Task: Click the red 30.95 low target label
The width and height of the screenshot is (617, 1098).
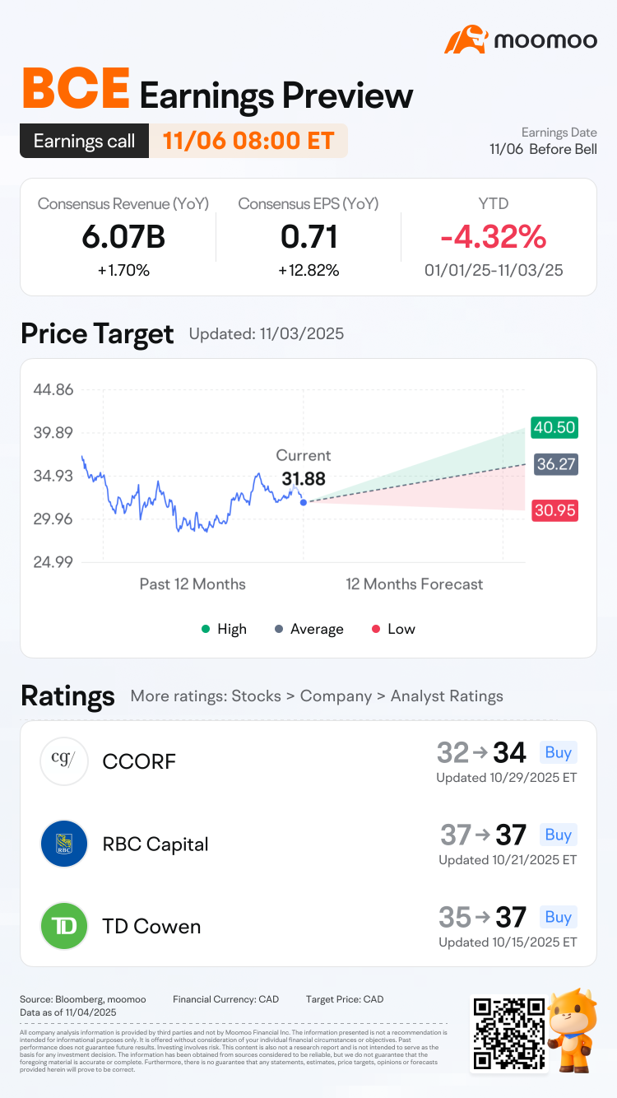Action: (x=554, y=510)
